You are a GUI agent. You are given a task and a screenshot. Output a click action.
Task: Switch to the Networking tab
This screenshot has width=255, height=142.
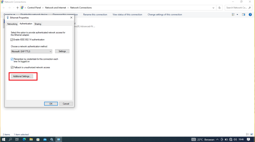pyautogui.click(x=12, y=24)
